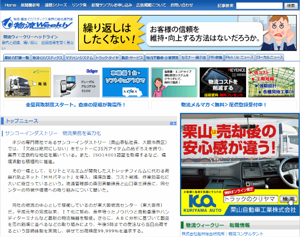Click the トラックのクリヤマ search box in ad

tap(250, 199)
